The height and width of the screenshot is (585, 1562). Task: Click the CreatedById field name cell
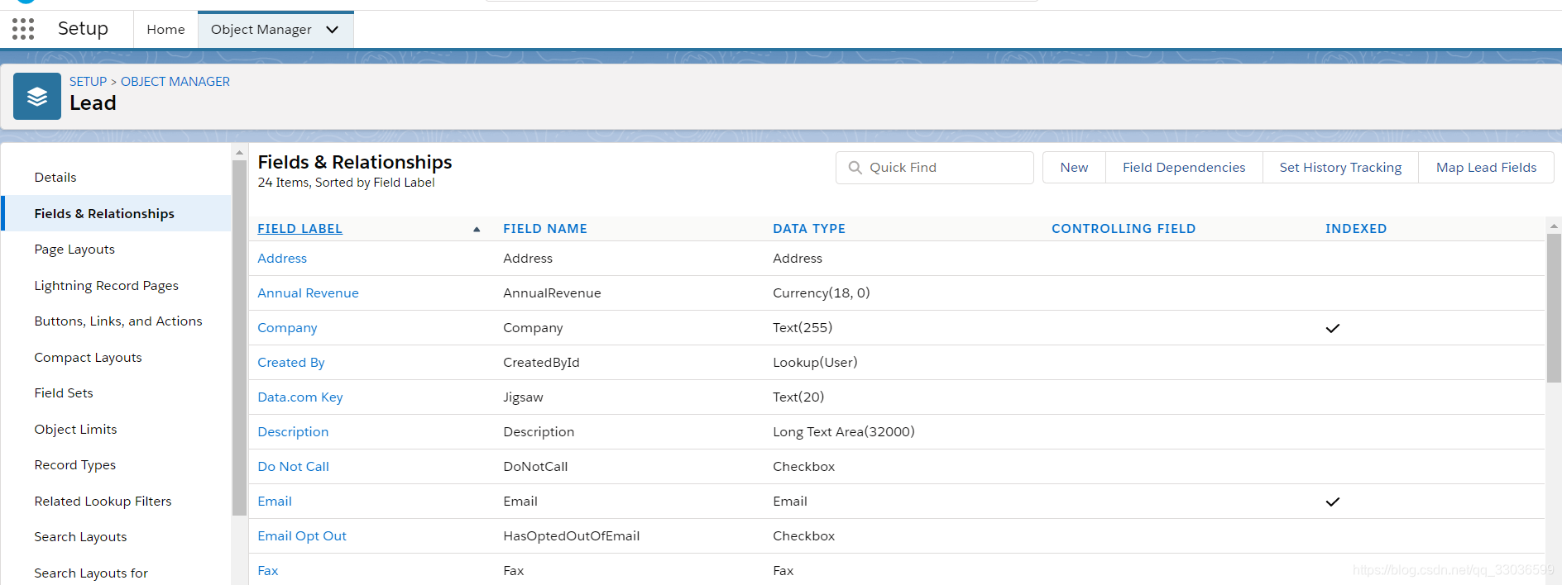[541, 363]
